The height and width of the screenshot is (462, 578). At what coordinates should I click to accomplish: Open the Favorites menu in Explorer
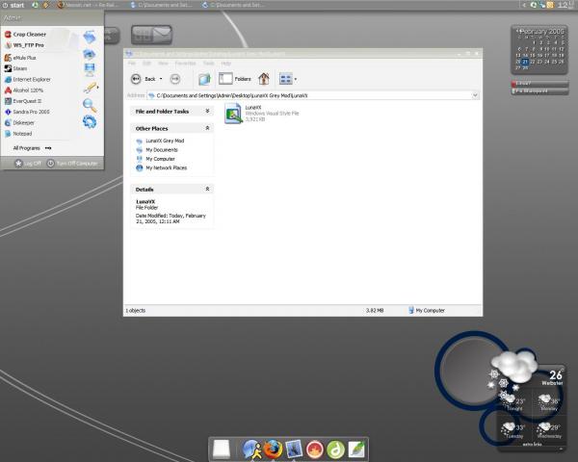coord(185,64)
